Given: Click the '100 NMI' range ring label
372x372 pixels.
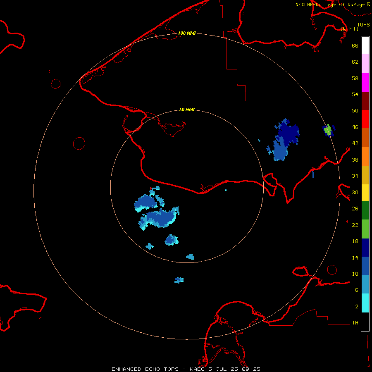Looking at the screenshot, I should [x=187, y=33].
